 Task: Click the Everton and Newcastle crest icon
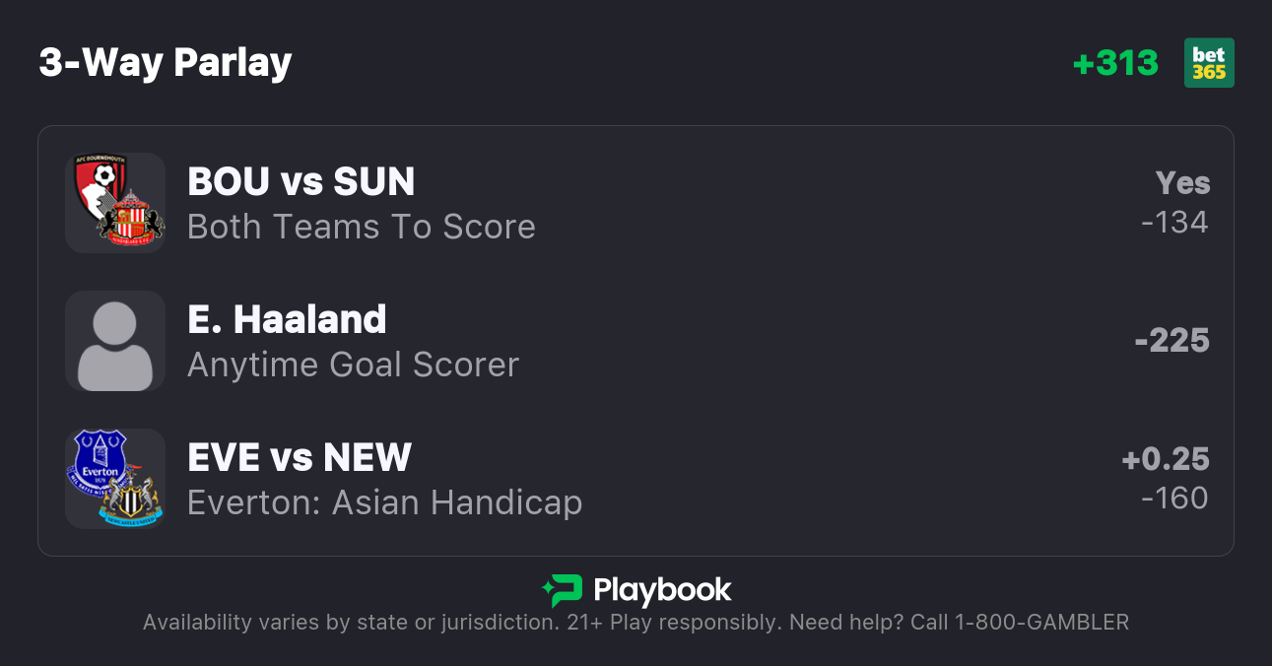coord(115,479)
